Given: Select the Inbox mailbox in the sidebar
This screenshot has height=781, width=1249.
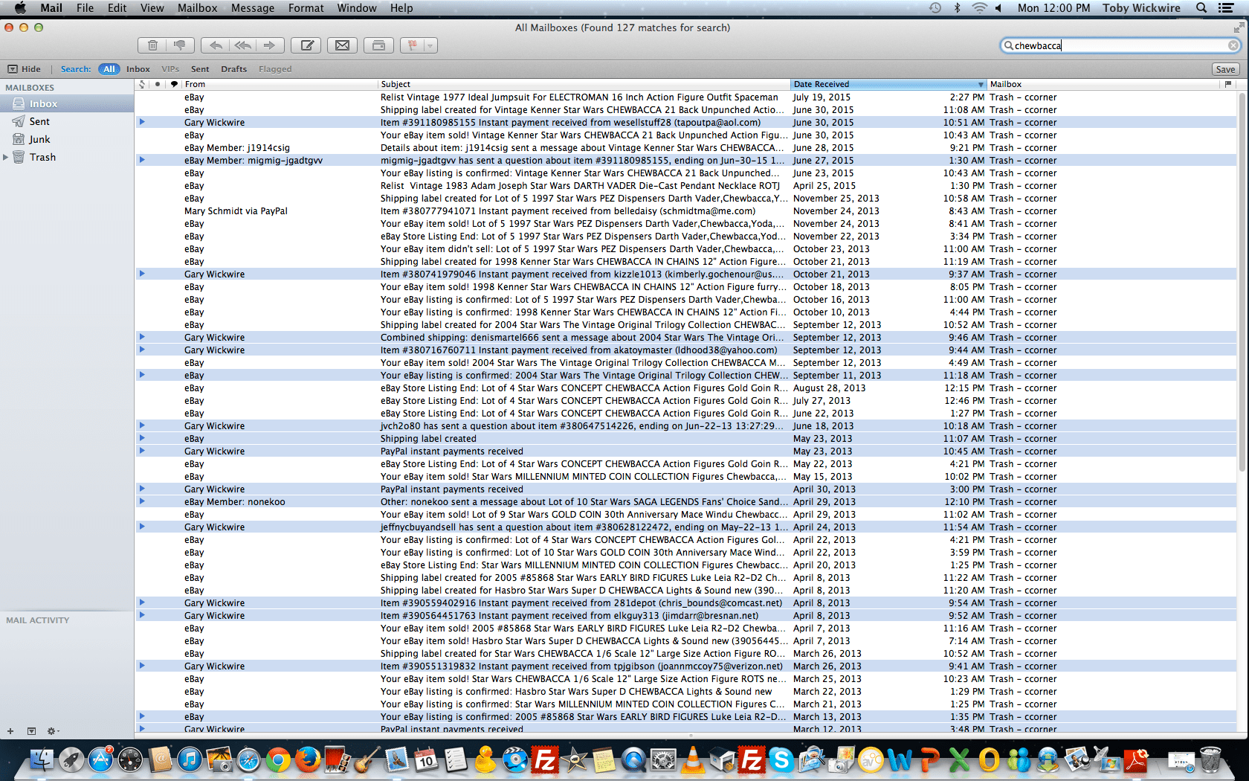Looking at the screenshot, I should (67, 104).
